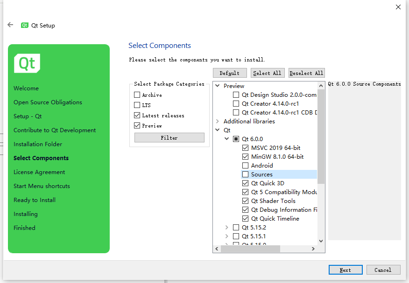The width and height of the screenshot is (409, 283).
Task: Click the Select All button
Action: click(268, 73)
